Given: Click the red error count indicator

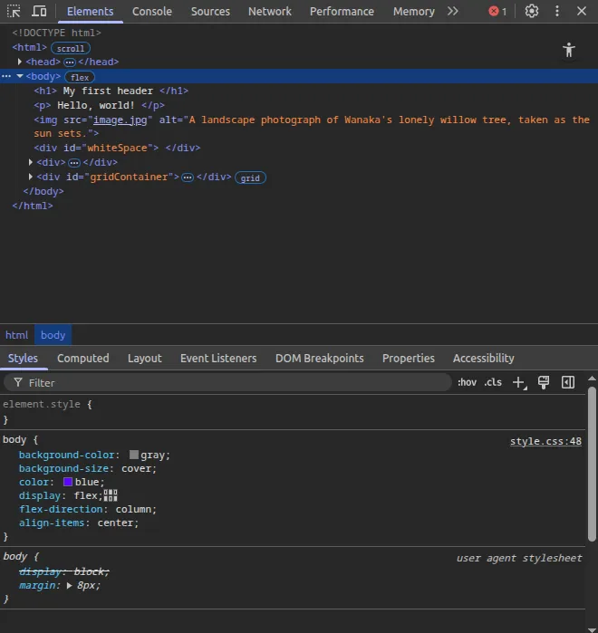Looking at the screenshot, I should click(497, 11).
